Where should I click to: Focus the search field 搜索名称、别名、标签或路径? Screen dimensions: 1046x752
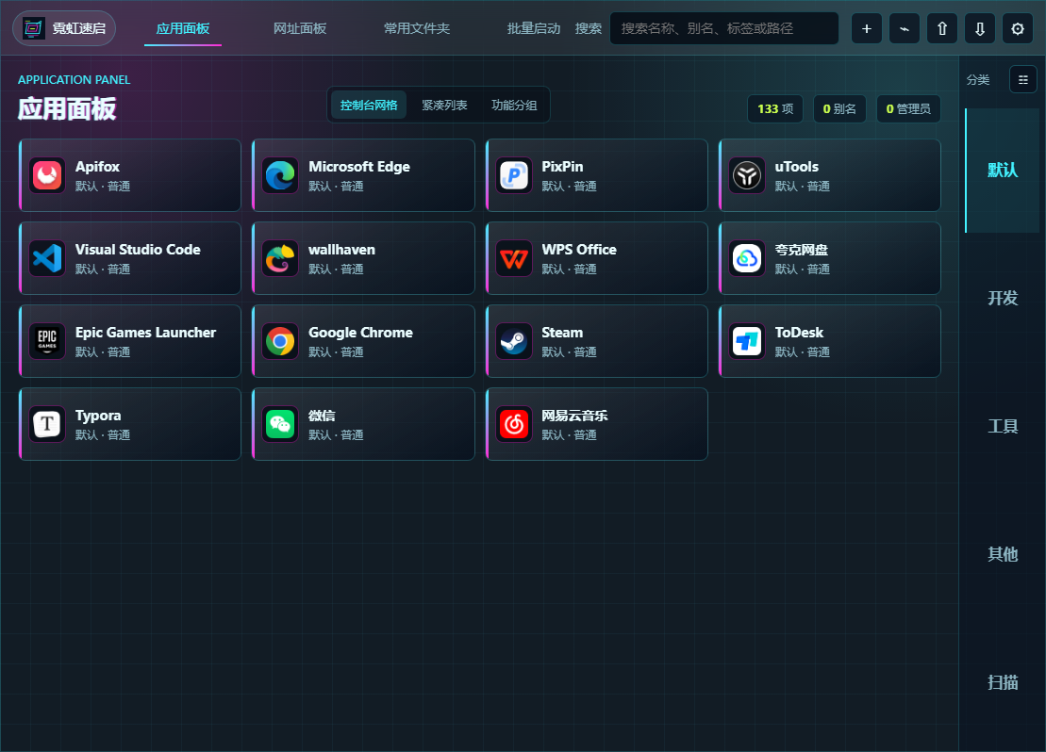[x=723, y=28]
